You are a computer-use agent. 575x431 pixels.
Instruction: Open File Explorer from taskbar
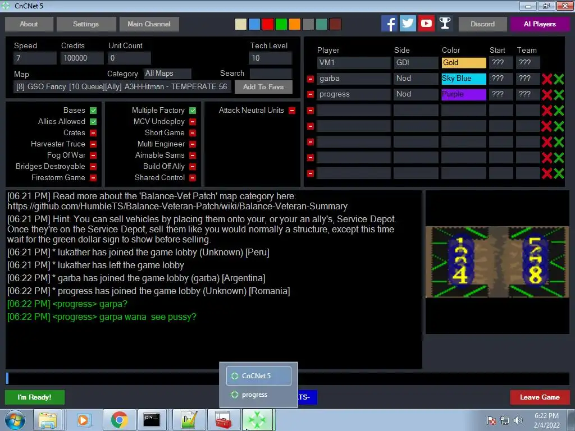pyautogui.click(x=48, y=420)
